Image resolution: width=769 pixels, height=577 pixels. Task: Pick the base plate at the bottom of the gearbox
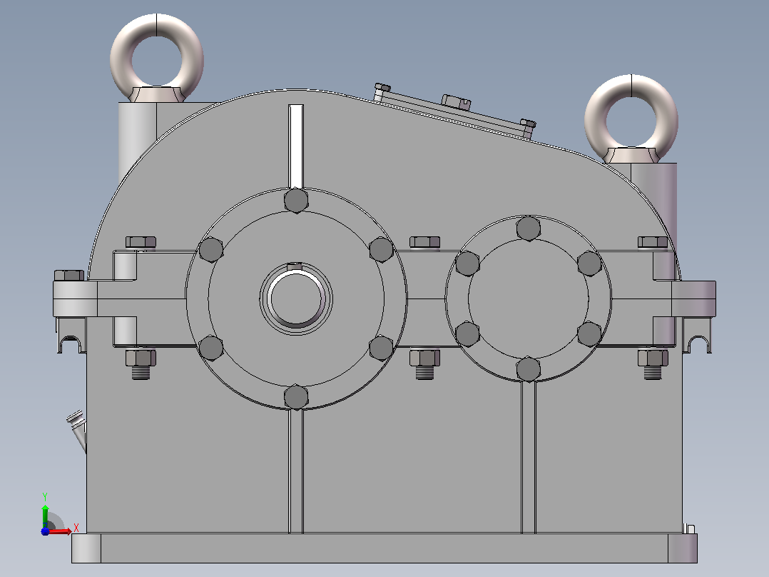tap(385, 548)
